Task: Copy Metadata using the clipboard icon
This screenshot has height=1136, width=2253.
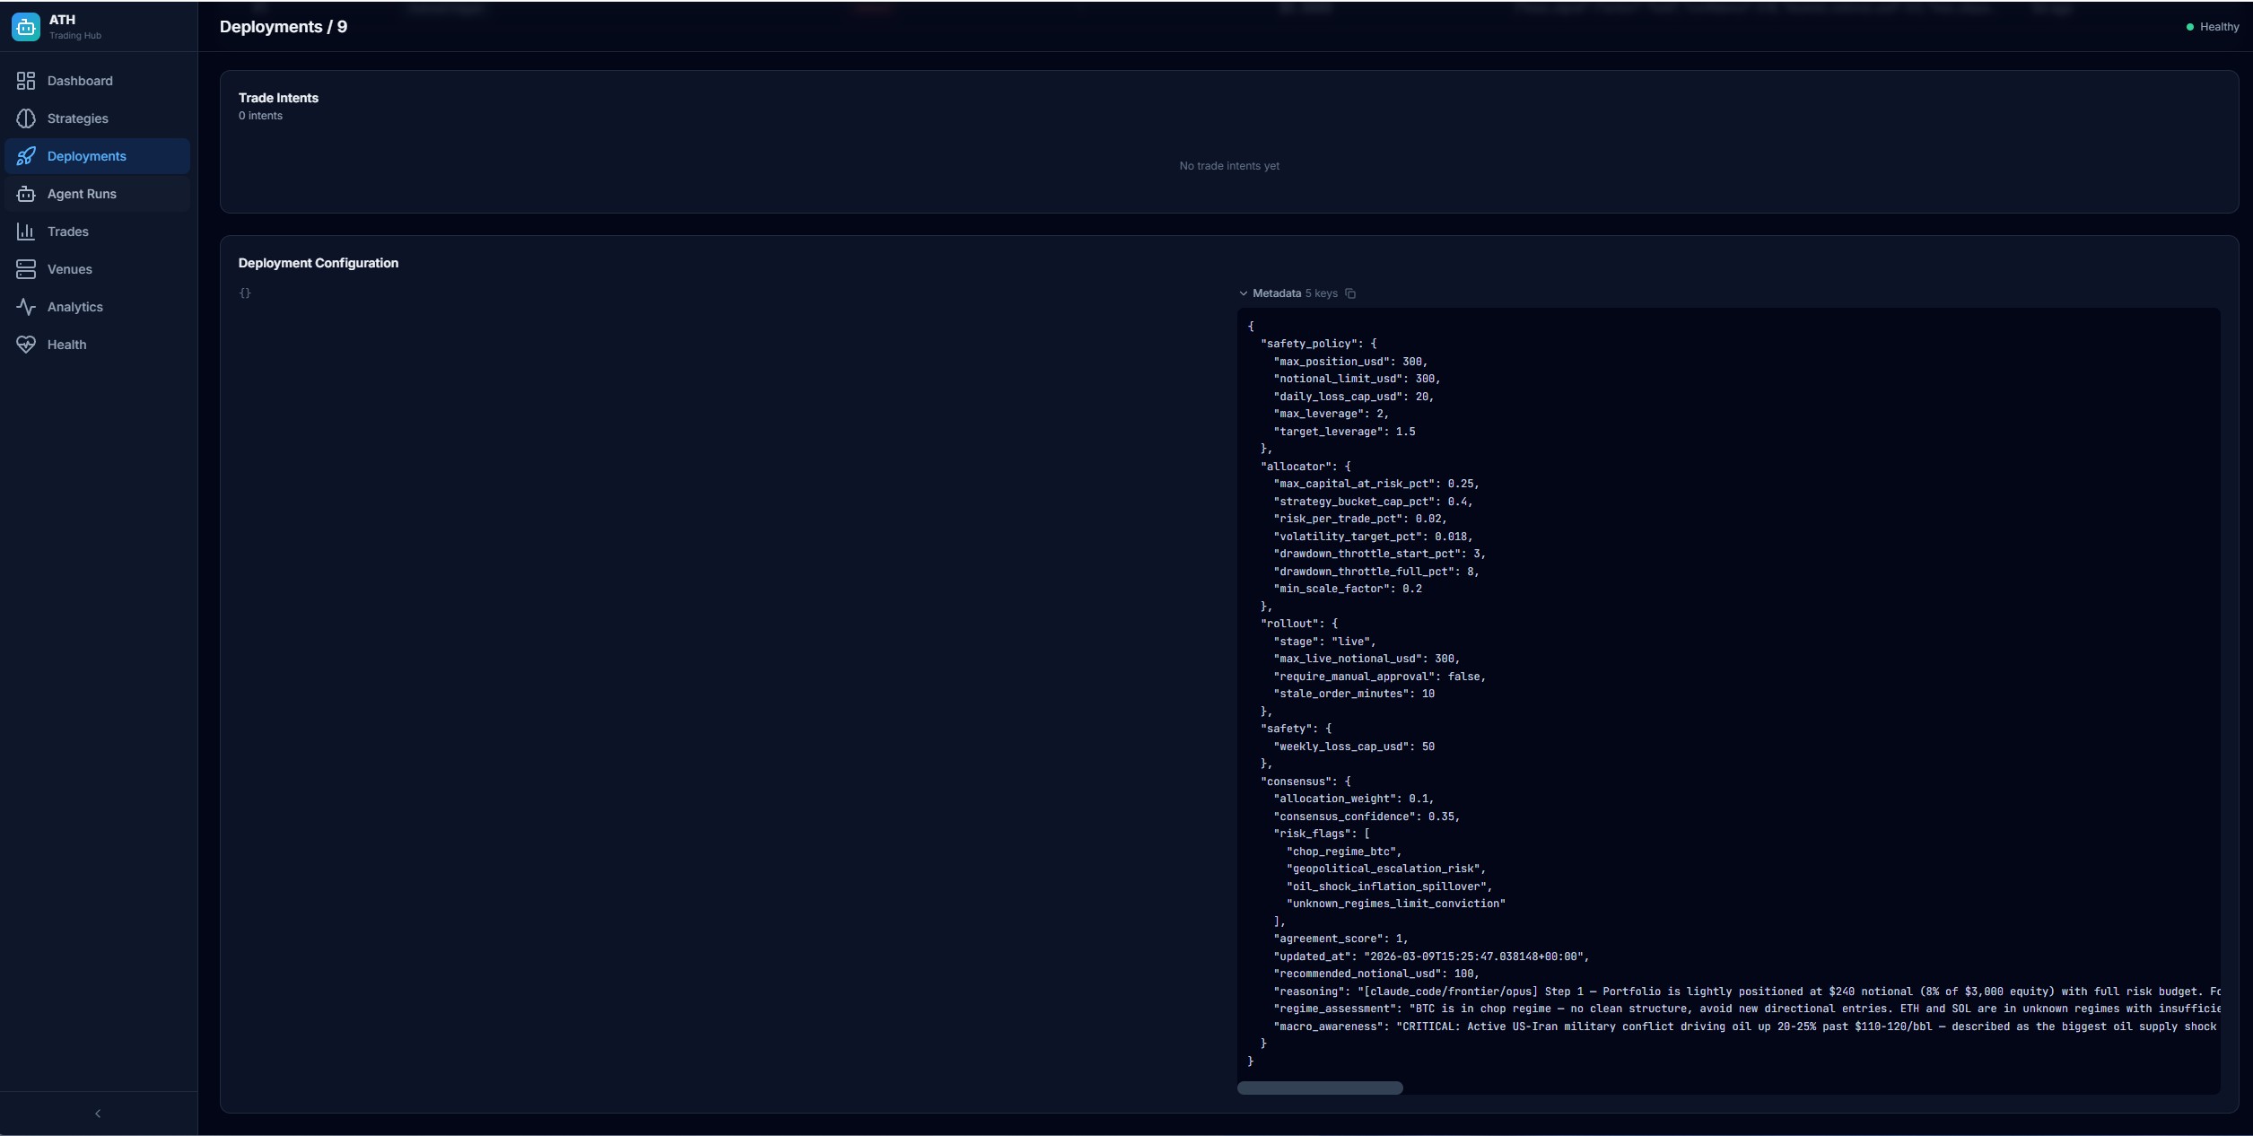Action: (x=1350, y=293)
